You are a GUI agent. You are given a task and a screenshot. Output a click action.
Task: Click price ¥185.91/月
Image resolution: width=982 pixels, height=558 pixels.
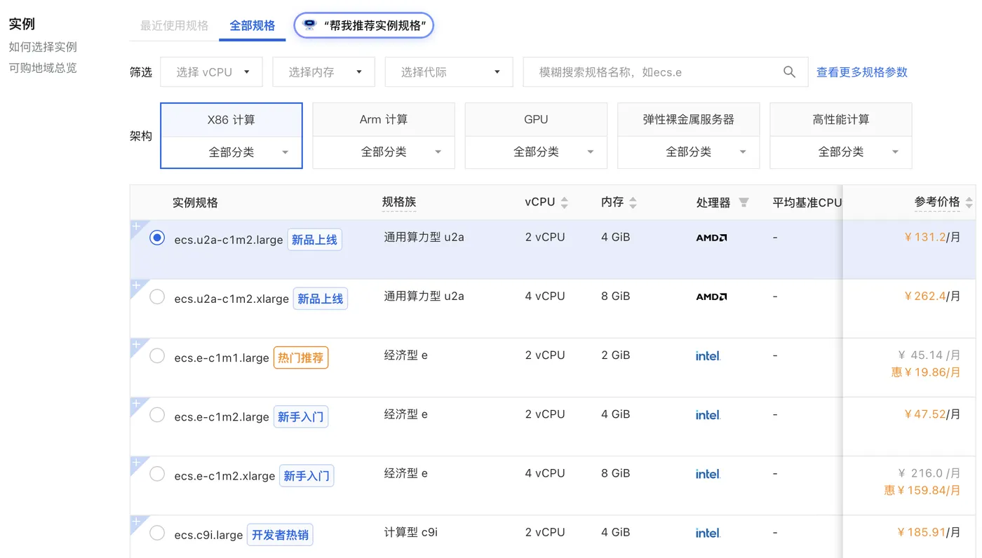929,533
